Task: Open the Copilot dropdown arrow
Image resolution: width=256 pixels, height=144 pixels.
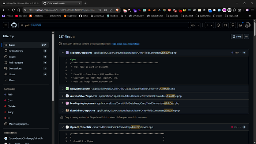Action: click(198, 25)
